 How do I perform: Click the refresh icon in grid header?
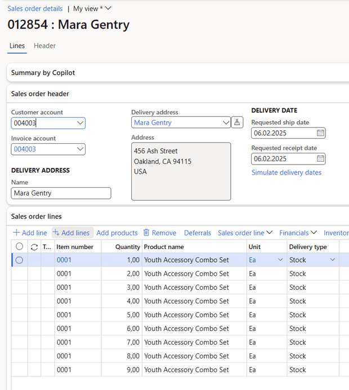(34, 247)
